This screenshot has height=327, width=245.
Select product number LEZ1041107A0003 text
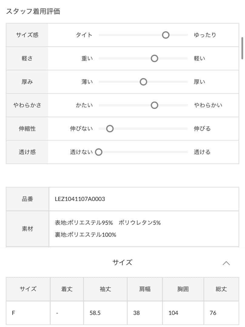(x=80, y=199)
